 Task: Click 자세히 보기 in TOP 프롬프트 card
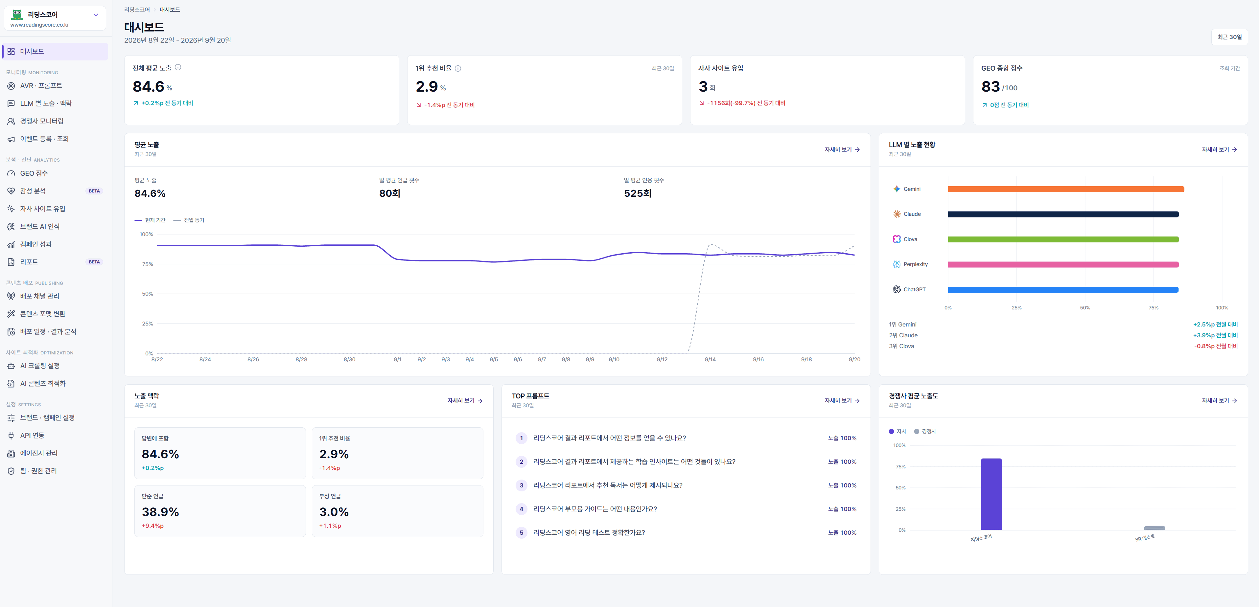(x=842, y=401)
